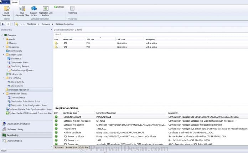248x153 pixels.
Task: Click Database Replication in the breadcrumb
Action: coord(64,24)
